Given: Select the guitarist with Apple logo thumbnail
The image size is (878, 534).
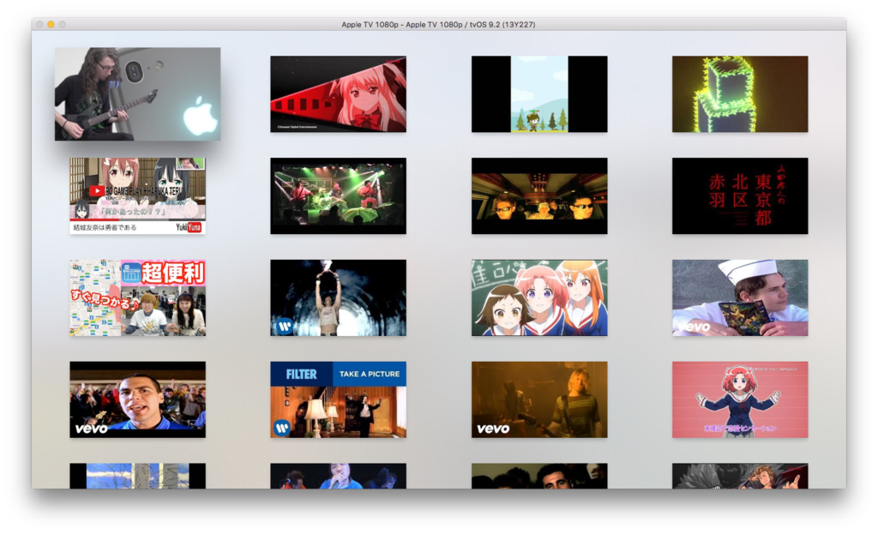Looking at the screenshot, I should pos(137,94).
